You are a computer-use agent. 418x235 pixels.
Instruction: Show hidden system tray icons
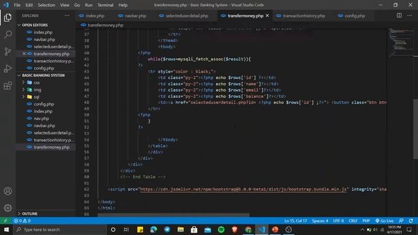pyautogui.click(x=362, y=229)
